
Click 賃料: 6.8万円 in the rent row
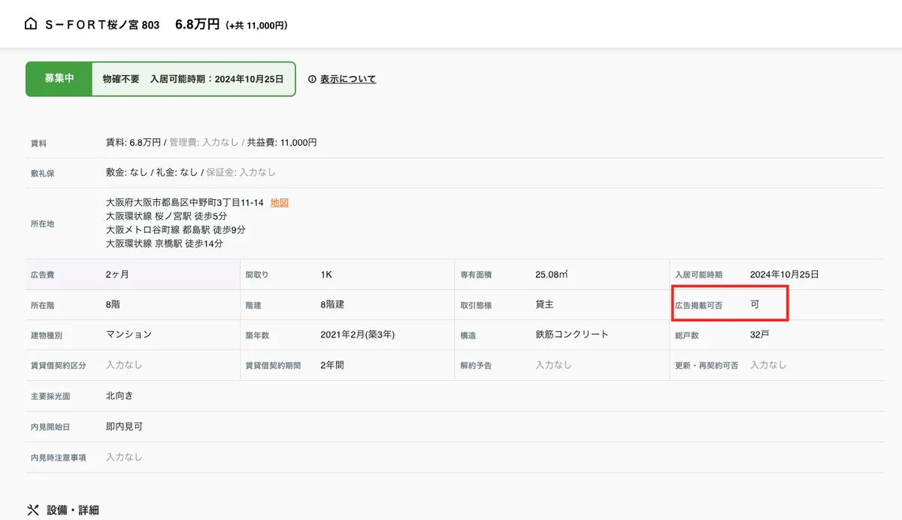tap(134, 142)
